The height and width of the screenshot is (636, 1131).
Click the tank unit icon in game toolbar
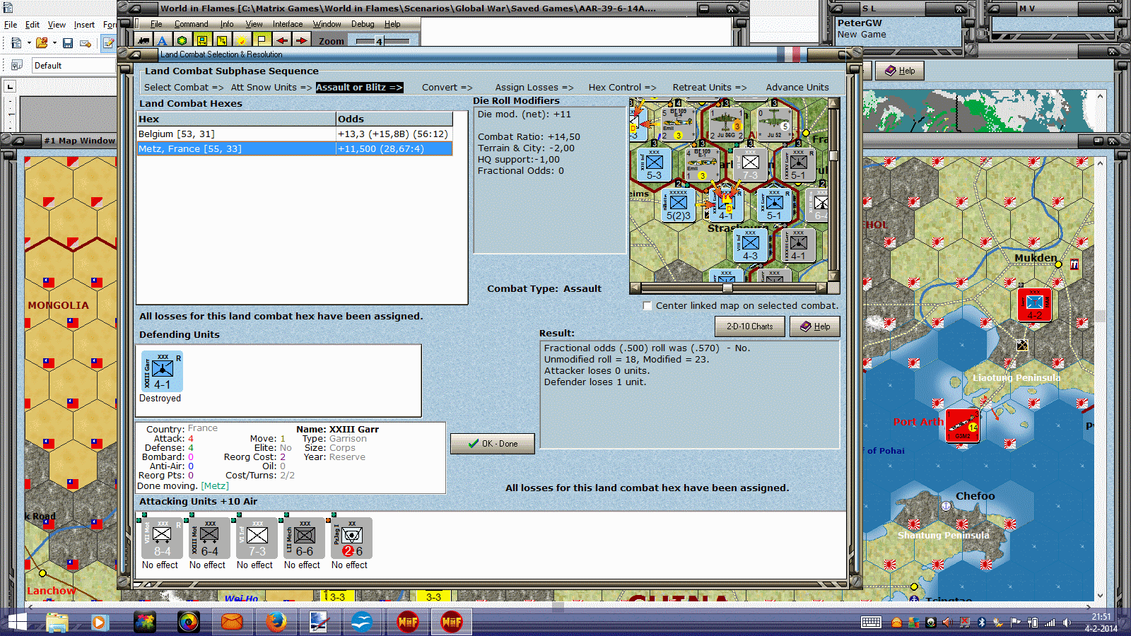click(143, 40)
